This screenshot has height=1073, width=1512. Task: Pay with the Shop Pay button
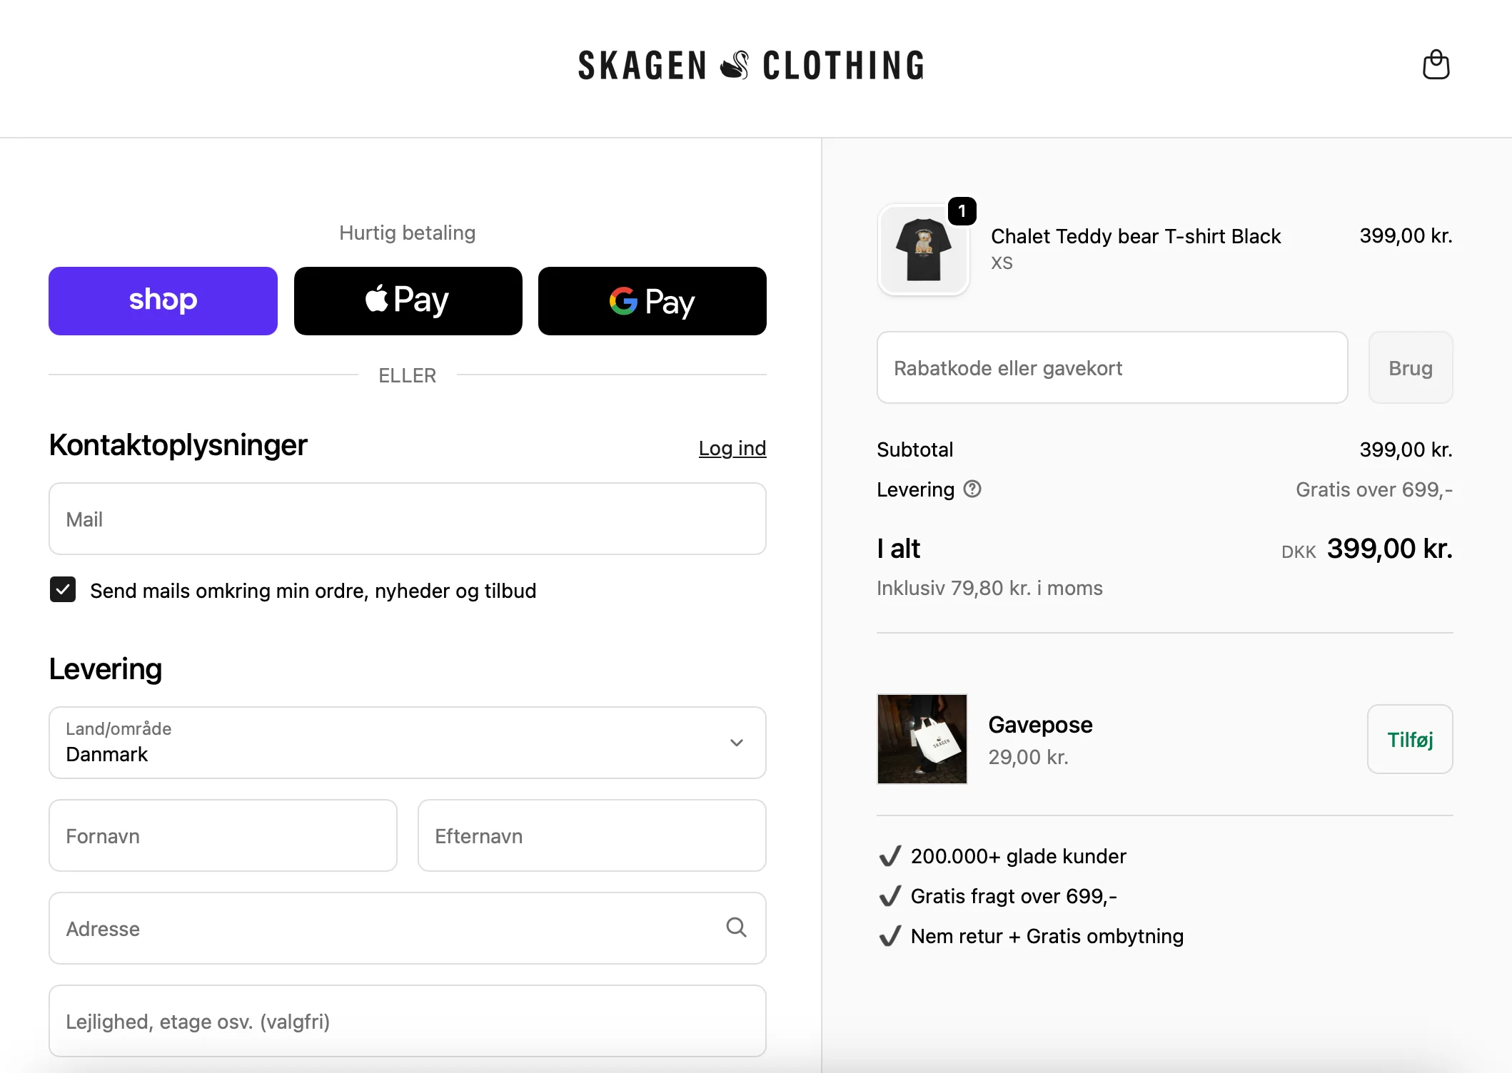pyautogui.click(x=162, y=300)
